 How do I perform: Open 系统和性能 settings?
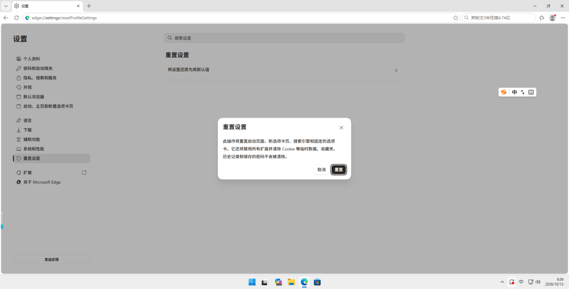point(52,149)
